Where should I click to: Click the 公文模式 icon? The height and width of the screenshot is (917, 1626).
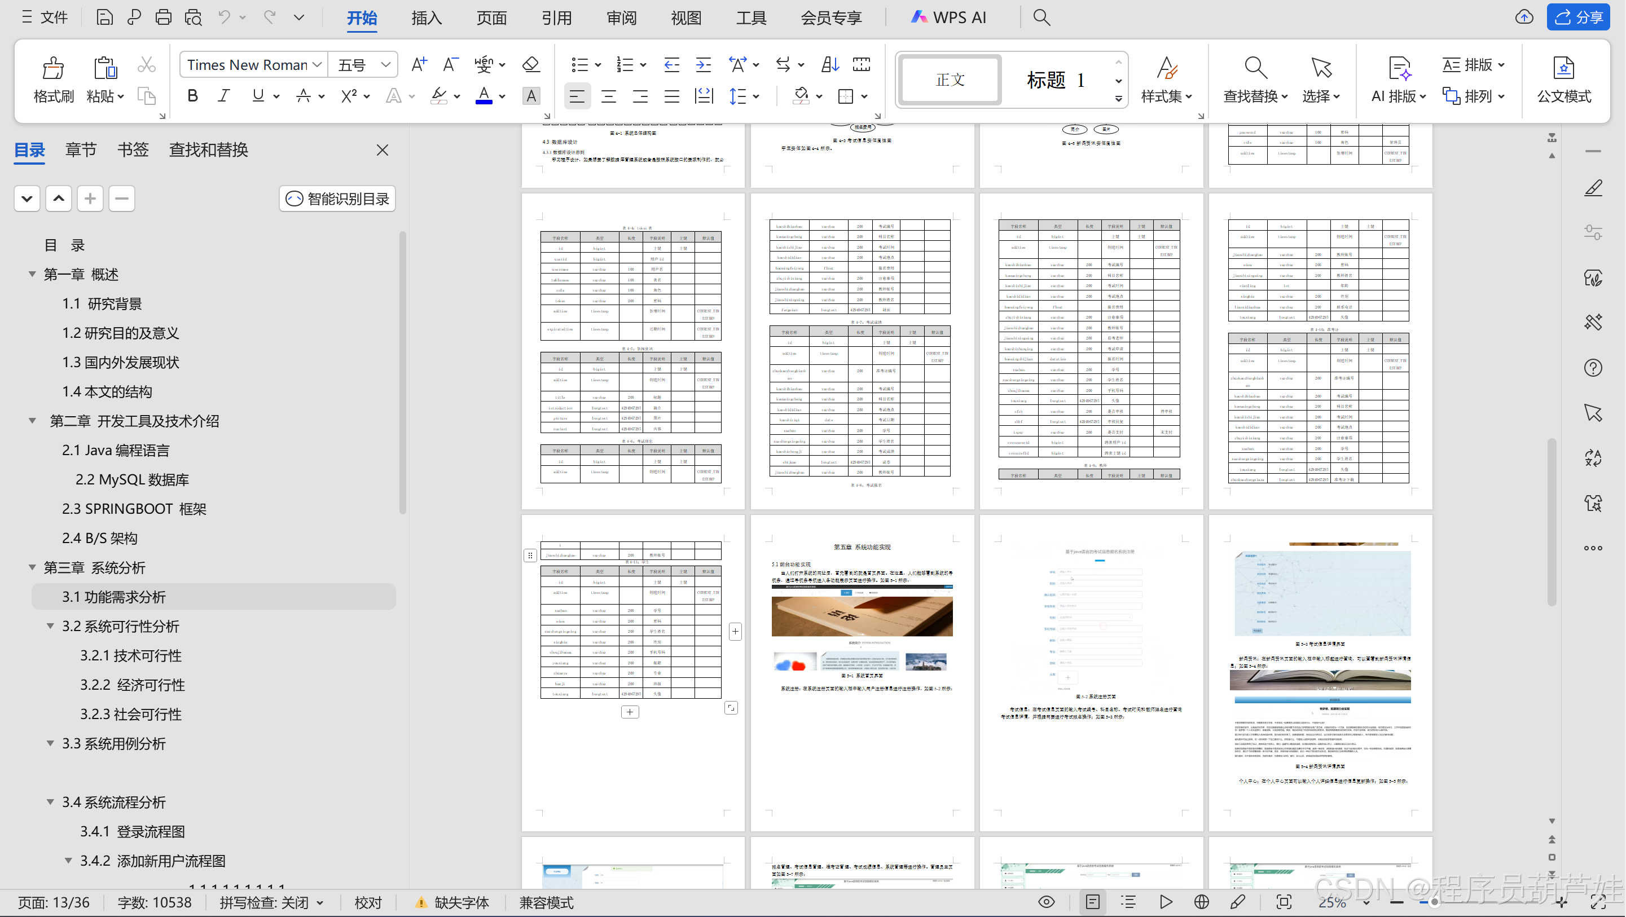tap(1563, 68)
